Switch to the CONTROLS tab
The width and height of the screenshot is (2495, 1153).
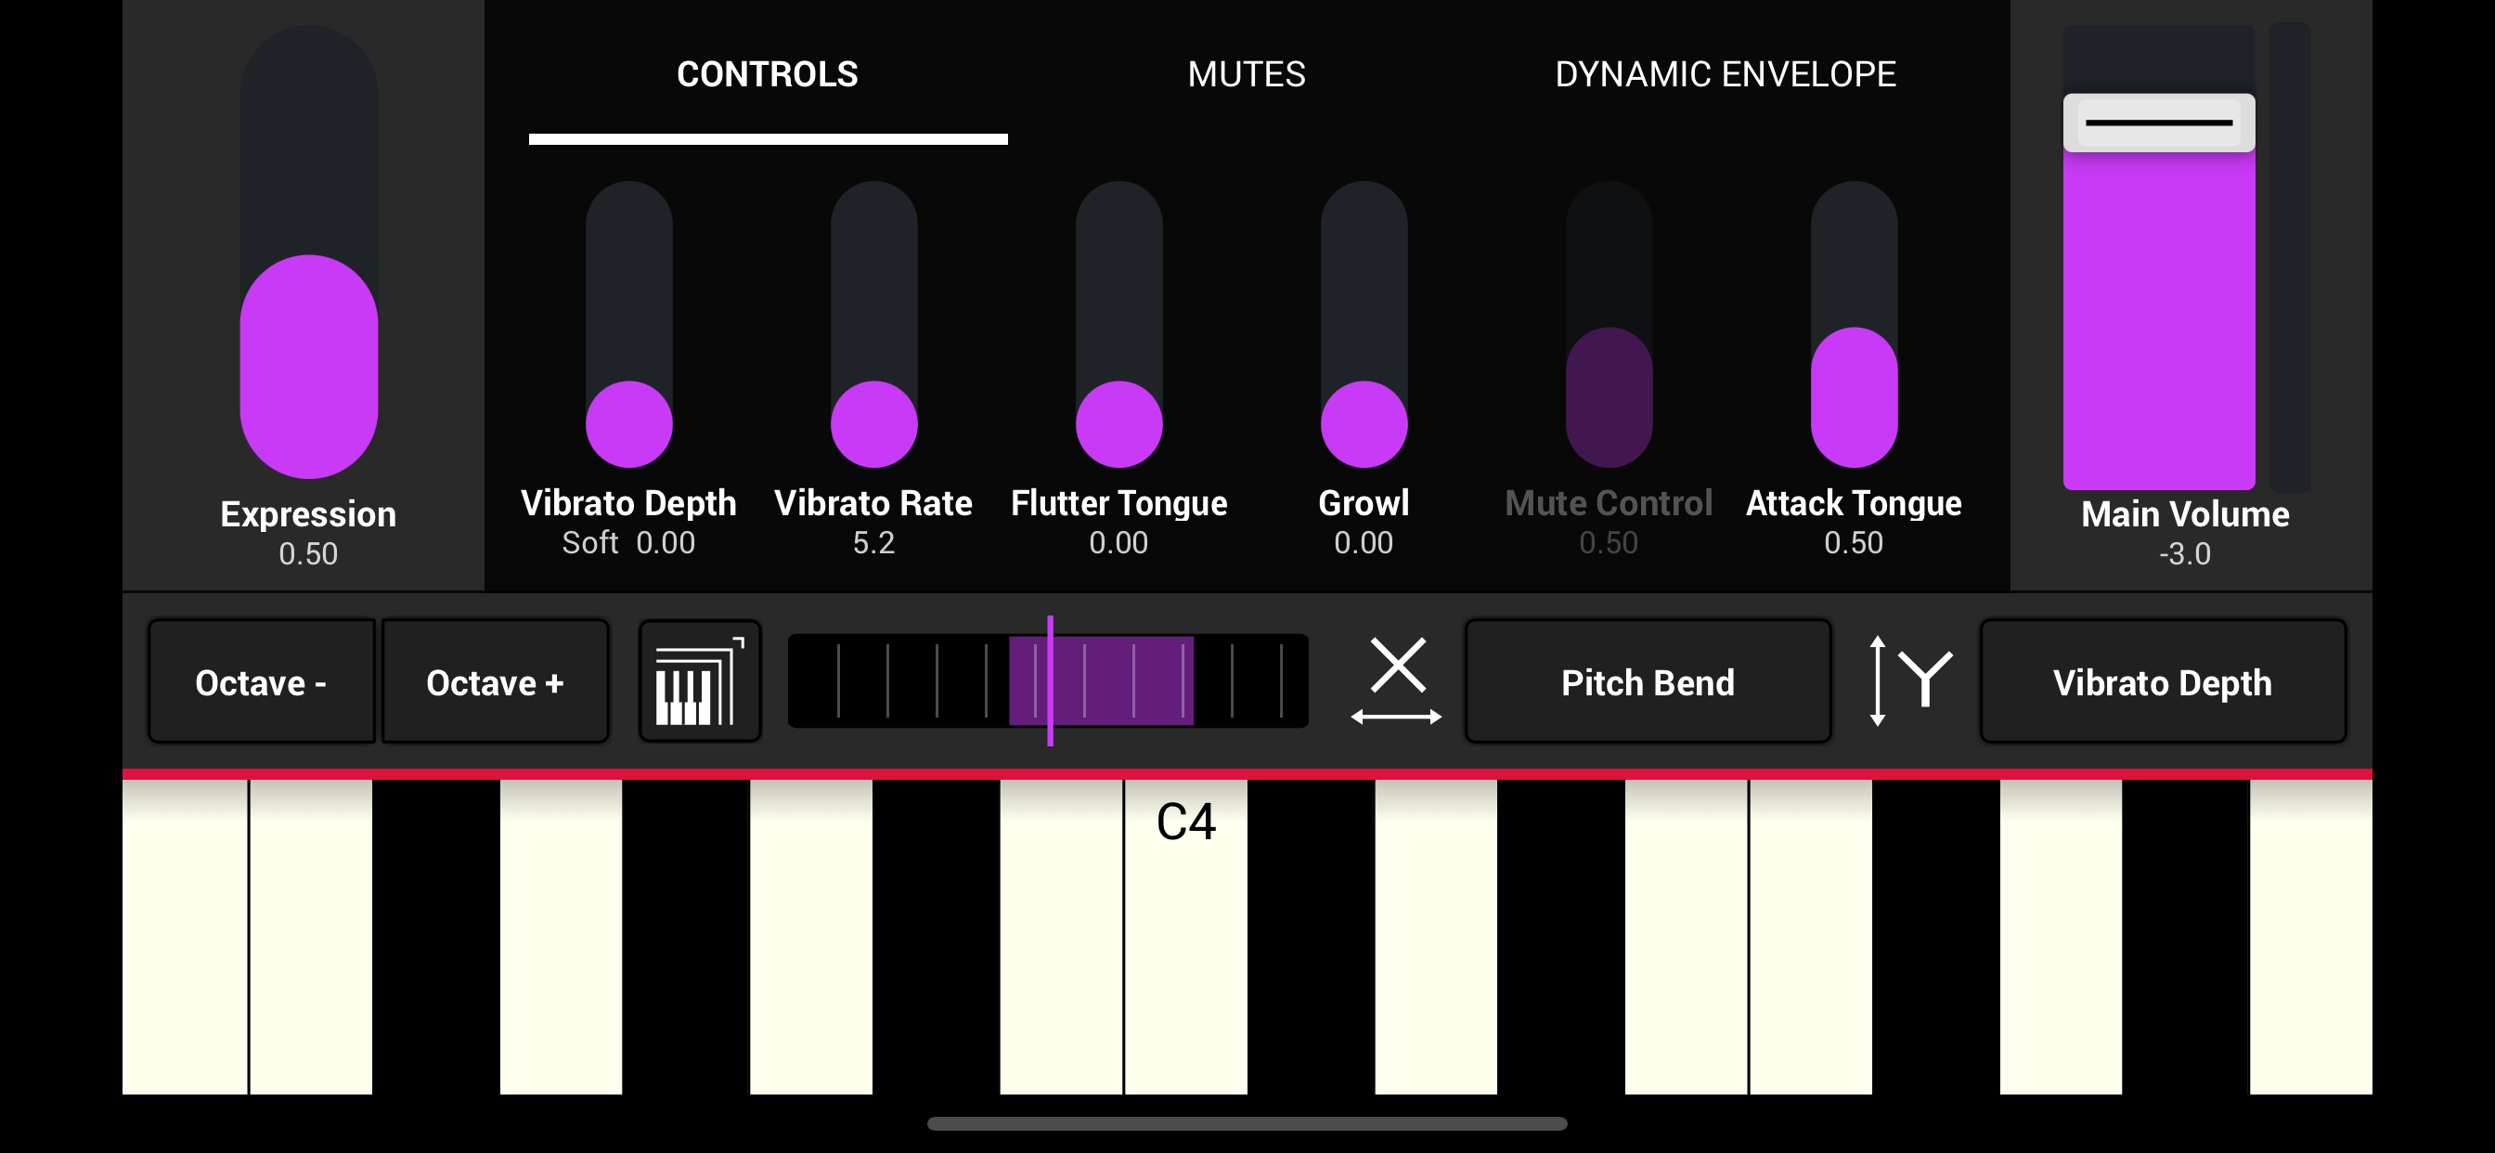click(767, 74)
